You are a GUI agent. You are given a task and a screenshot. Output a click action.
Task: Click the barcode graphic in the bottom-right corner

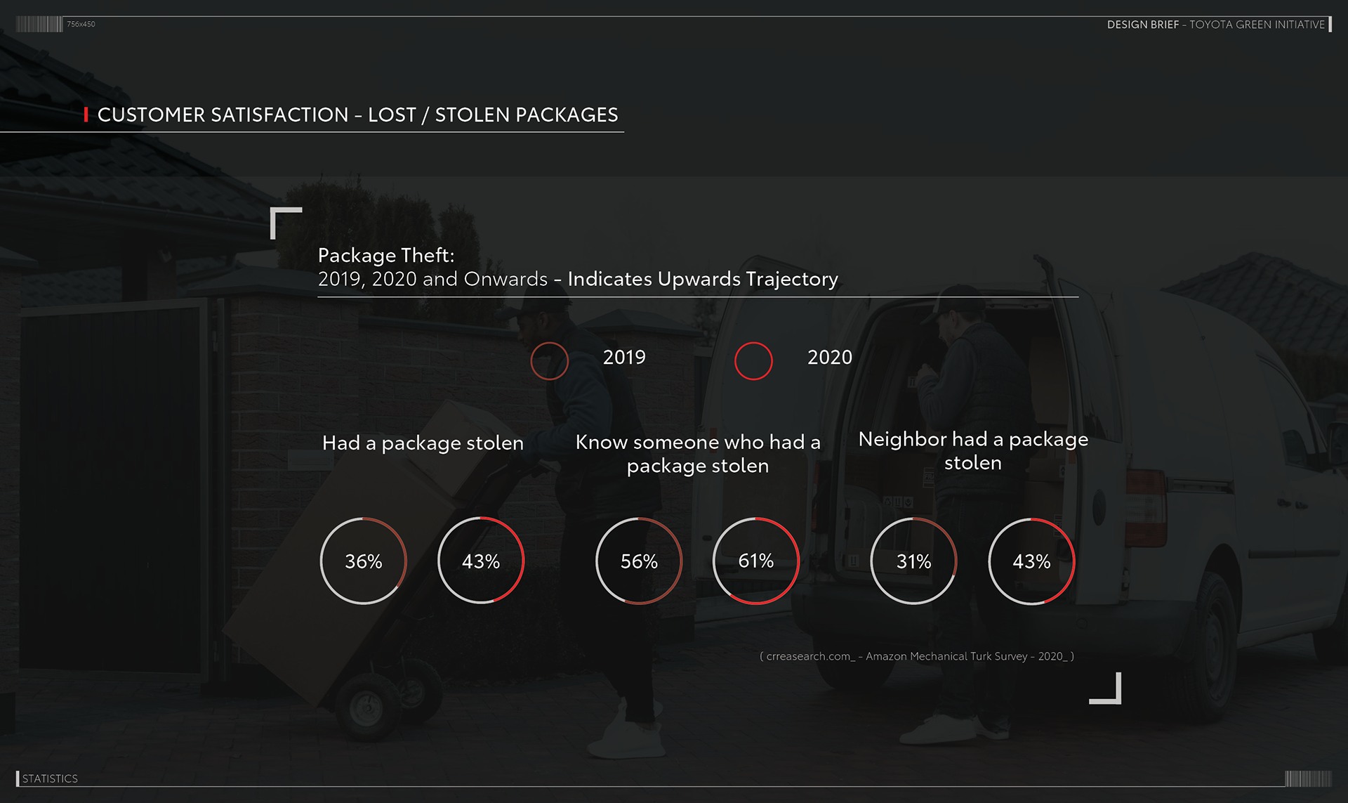(1307, 778)
